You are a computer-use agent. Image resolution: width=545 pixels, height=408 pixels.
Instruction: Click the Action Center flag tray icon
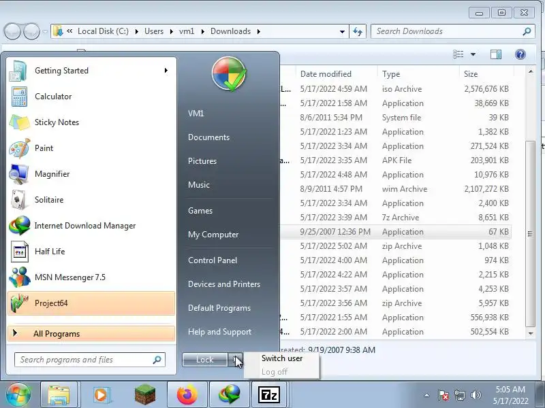click(x=443, y=395)
